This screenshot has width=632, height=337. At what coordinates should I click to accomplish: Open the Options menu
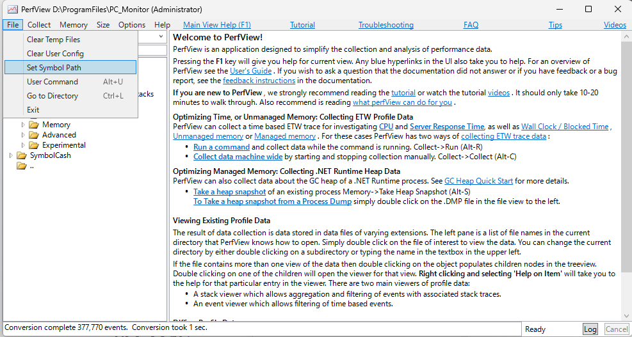pyautogui.click(x=132, y=25)
